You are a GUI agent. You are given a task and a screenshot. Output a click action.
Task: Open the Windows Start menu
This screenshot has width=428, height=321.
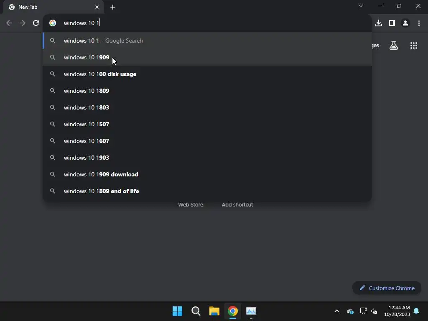click(x=177, y=311)
